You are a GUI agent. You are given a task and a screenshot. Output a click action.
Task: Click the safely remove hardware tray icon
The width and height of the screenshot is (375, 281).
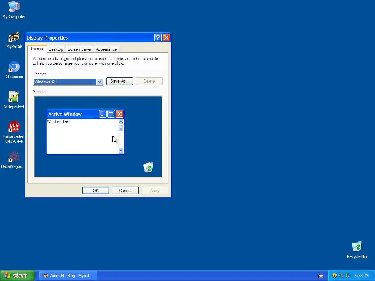(x=341, y=276)
